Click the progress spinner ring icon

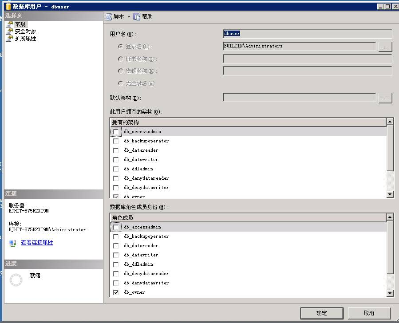coord(16,280)
